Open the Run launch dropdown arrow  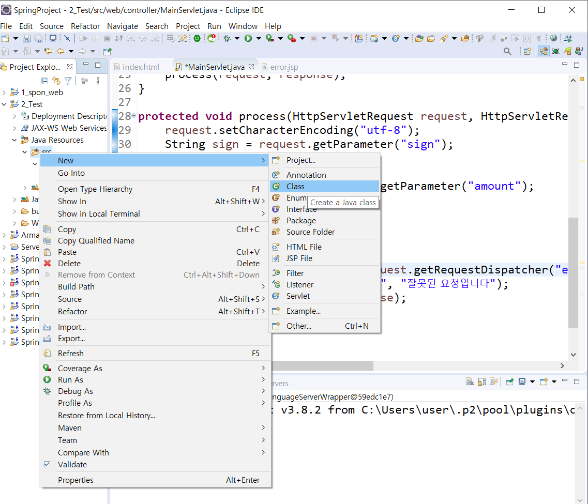[x=259, y=38]
